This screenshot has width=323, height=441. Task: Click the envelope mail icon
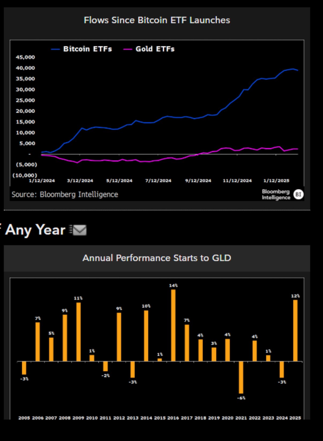[x=78, y=230]
